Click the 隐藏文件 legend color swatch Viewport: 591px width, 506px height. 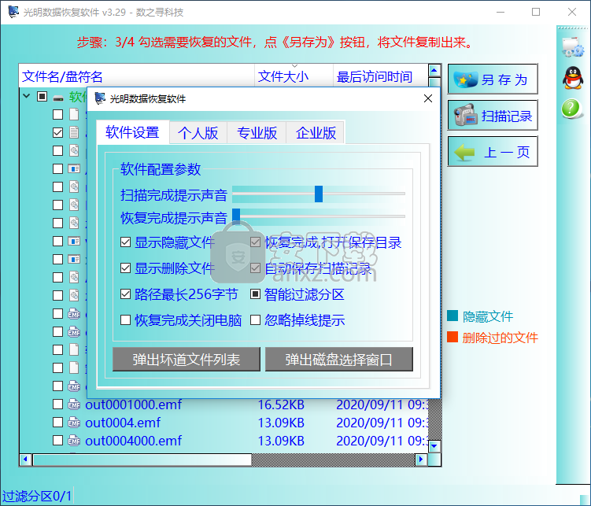point(452,316)
